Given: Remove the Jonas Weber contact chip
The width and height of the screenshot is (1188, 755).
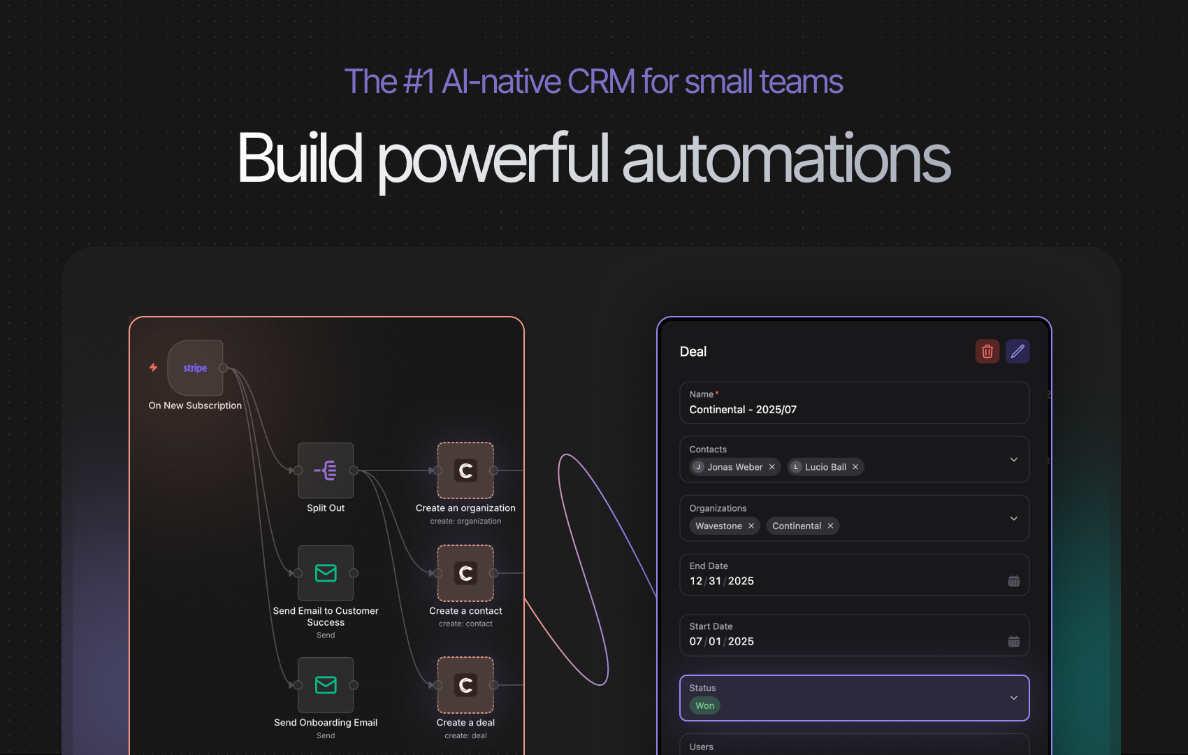Looking at the screenshot, I should coord(772,466).
